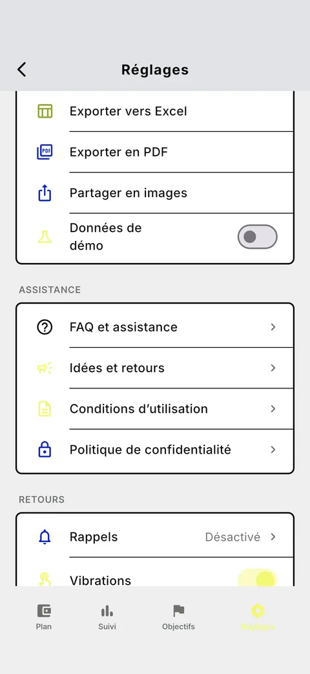Switch to the Plan tab
The width and height of the screenshot is (310, 674).
click(x=44, y=617)
